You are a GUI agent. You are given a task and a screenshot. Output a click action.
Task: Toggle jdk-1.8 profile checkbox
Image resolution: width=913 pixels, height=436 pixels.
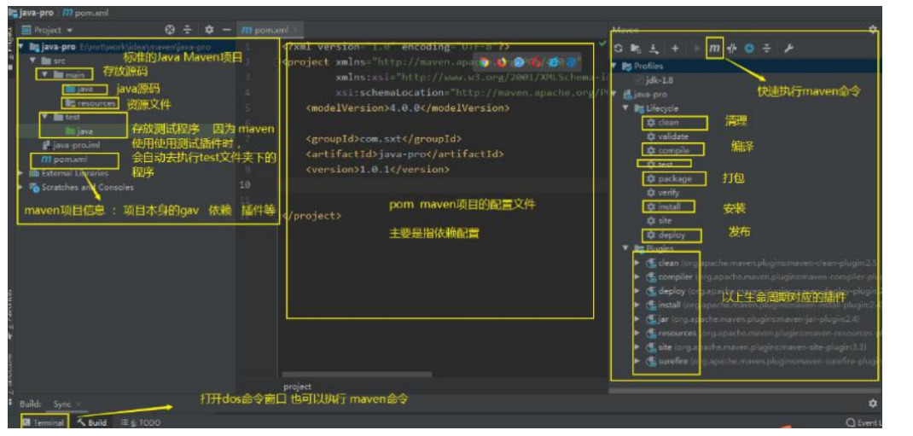pos(639,80)
